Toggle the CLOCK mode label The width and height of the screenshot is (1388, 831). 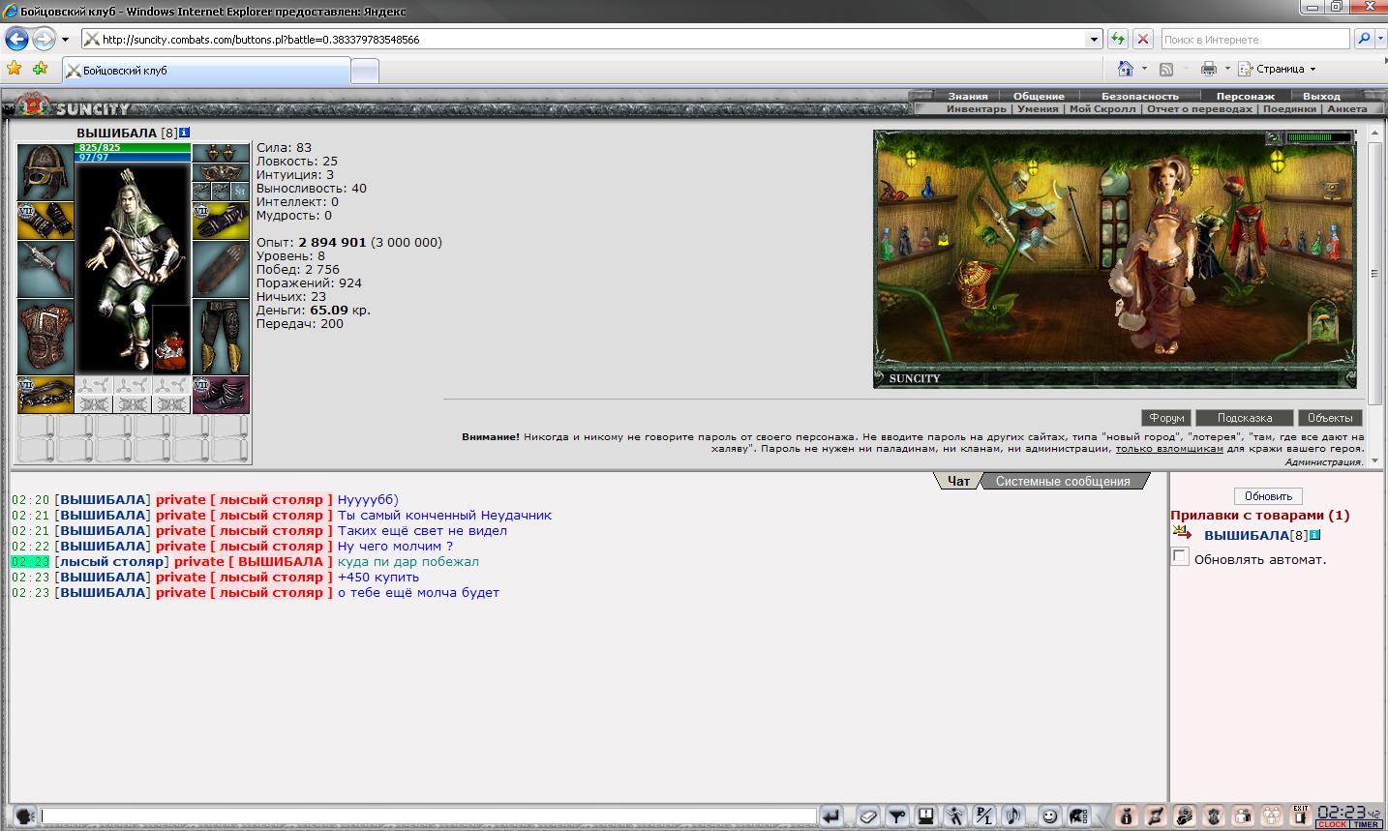coord(1332,824)
